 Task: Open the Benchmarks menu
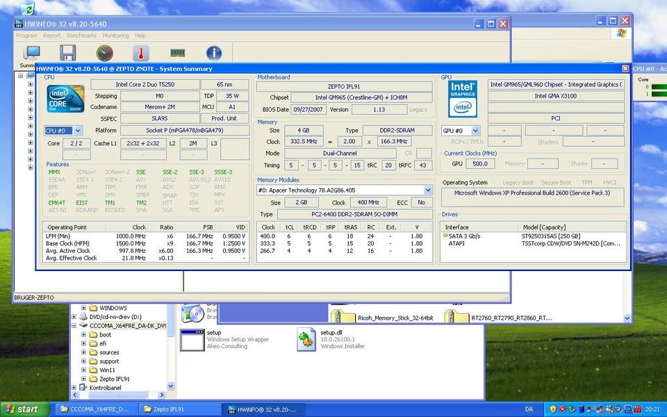(81, 35)
